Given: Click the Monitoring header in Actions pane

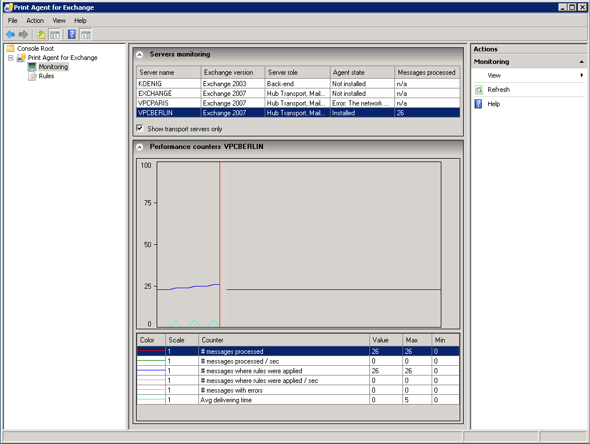Looking at the screenshot, I should tap(529, 62).
